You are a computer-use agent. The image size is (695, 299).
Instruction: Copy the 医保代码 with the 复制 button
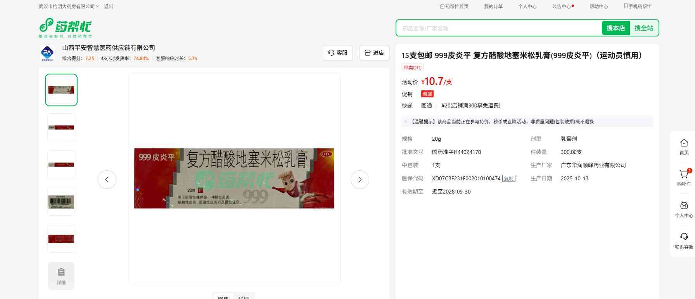pyautogui.click(x=508, y=179)
